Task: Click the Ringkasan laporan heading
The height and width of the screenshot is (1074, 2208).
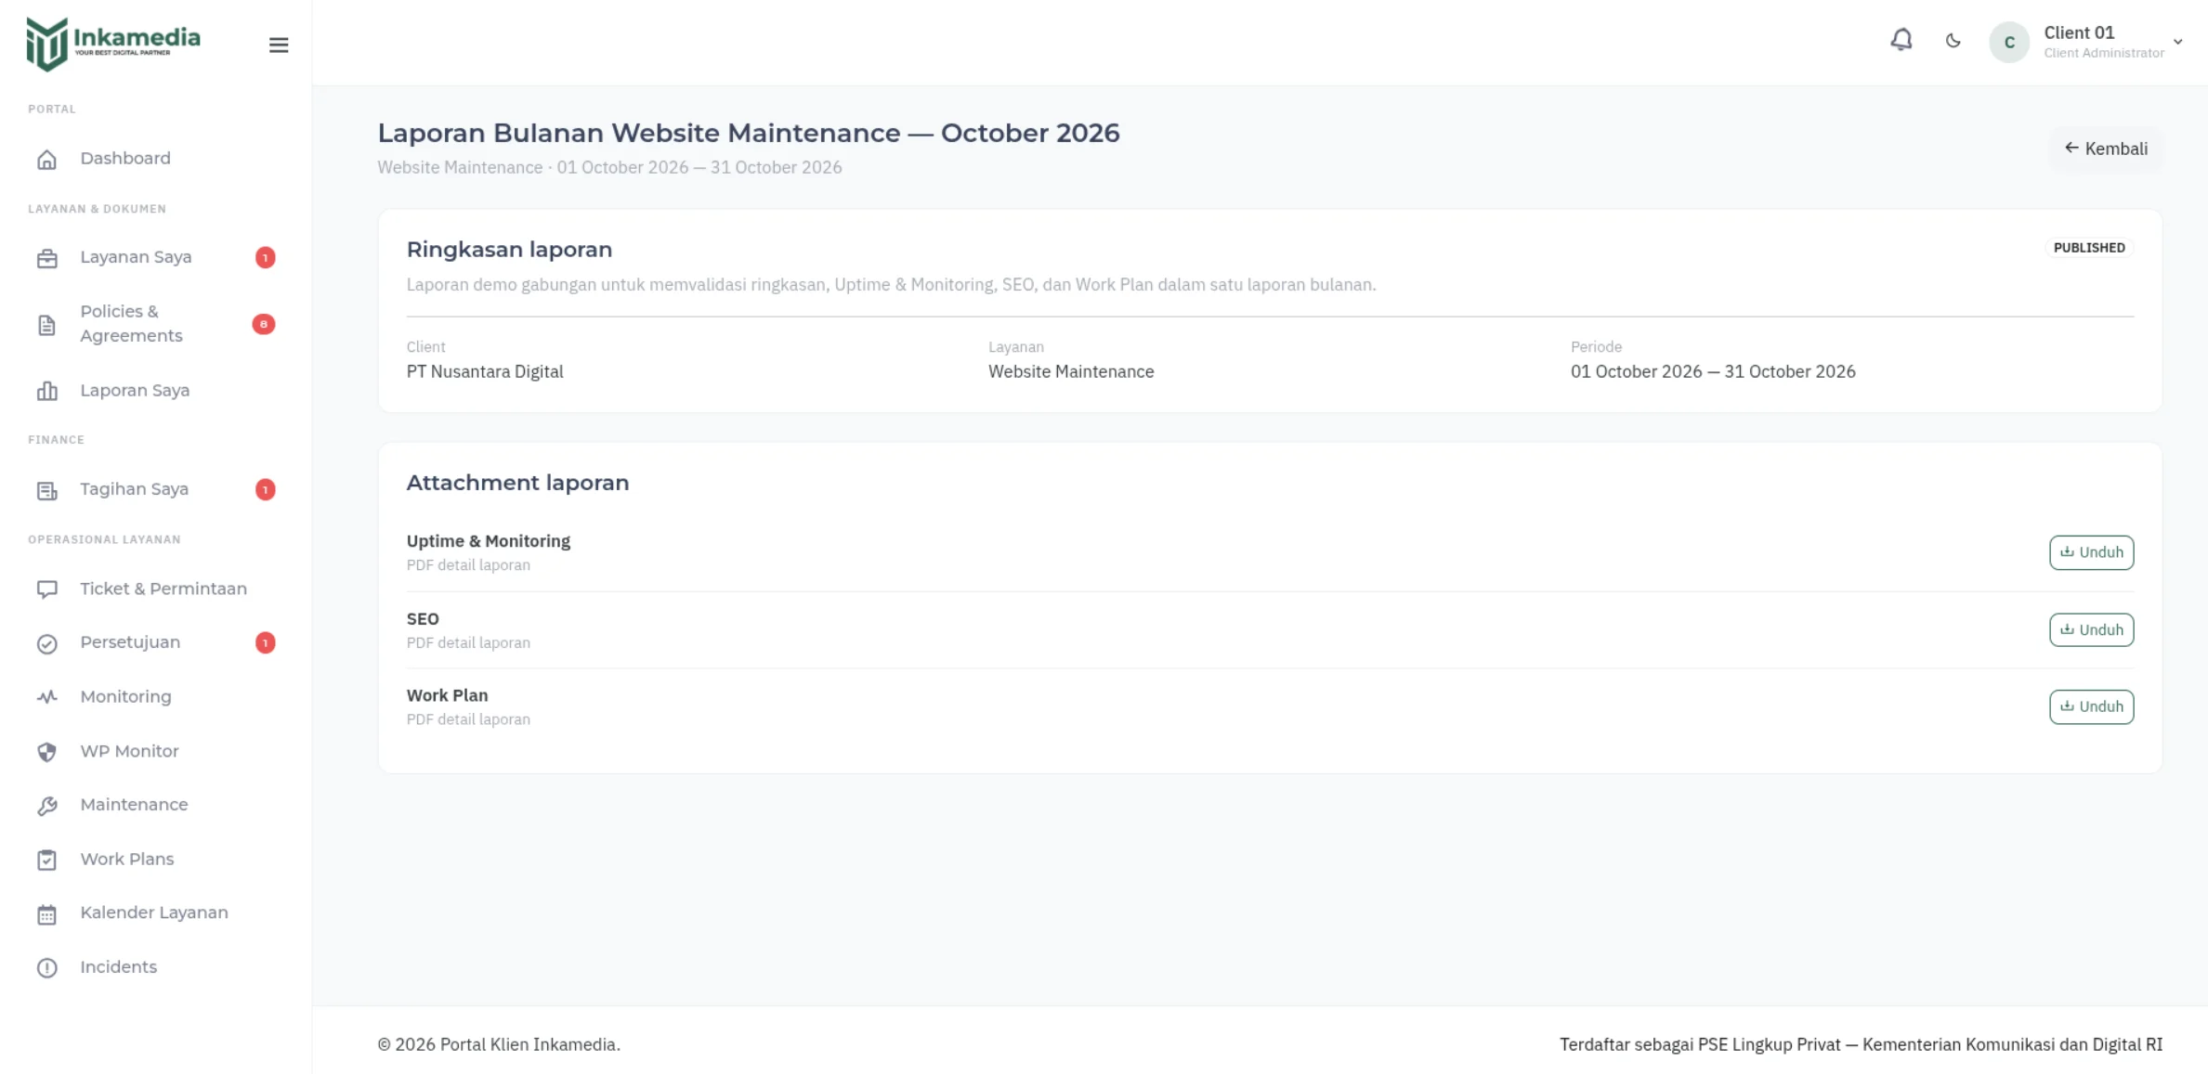Action: coord(509,250)
